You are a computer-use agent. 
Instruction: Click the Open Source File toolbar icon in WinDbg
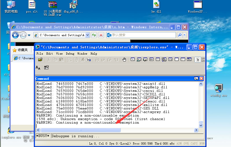tap(40, 60)
